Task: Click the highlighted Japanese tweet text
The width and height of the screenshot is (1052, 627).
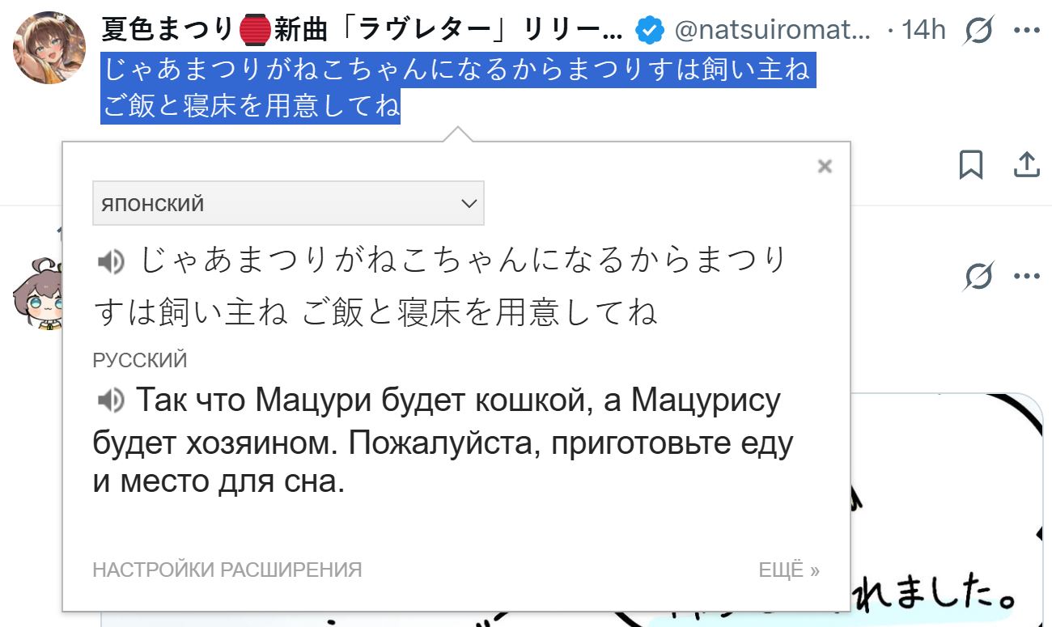Action: coord(458,88)
